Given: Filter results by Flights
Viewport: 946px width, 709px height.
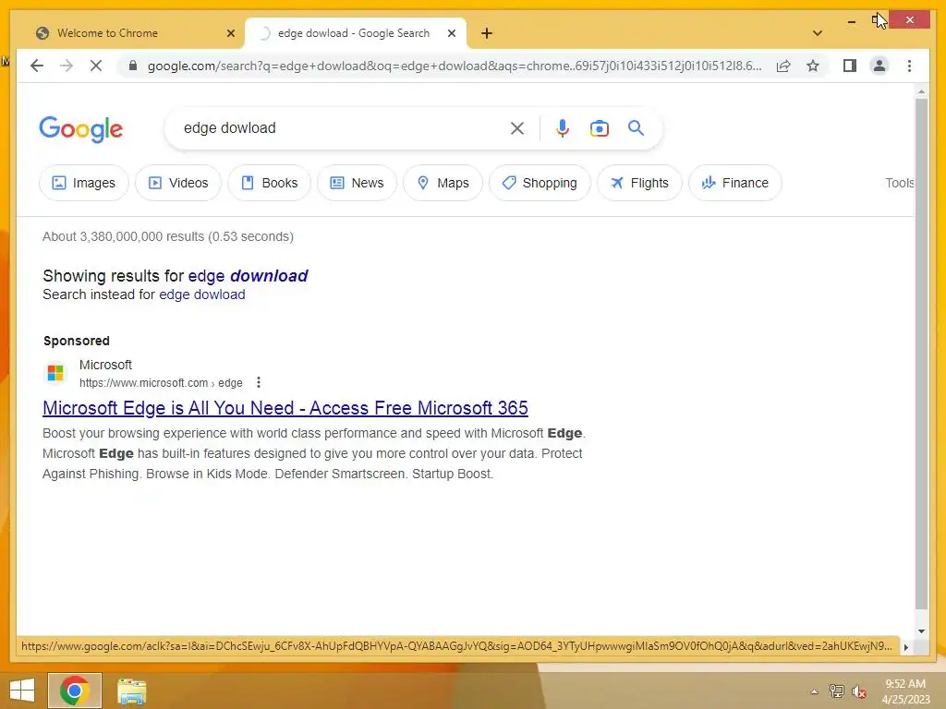Looking at the screenshot, I should [639, 183].
